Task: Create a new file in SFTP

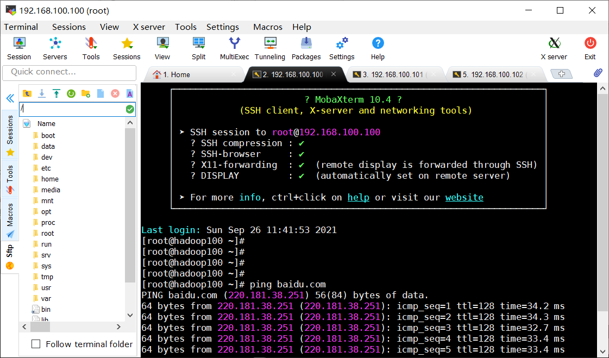Action: (x=101, y=93)
